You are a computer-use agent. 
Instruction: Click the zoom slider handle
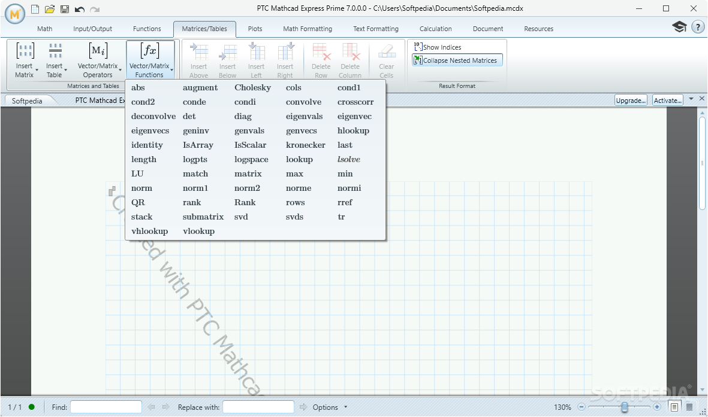click(625, 407)
